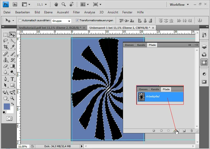
Task: Select the Clone Stamp tool
Action: pos(5,60)
